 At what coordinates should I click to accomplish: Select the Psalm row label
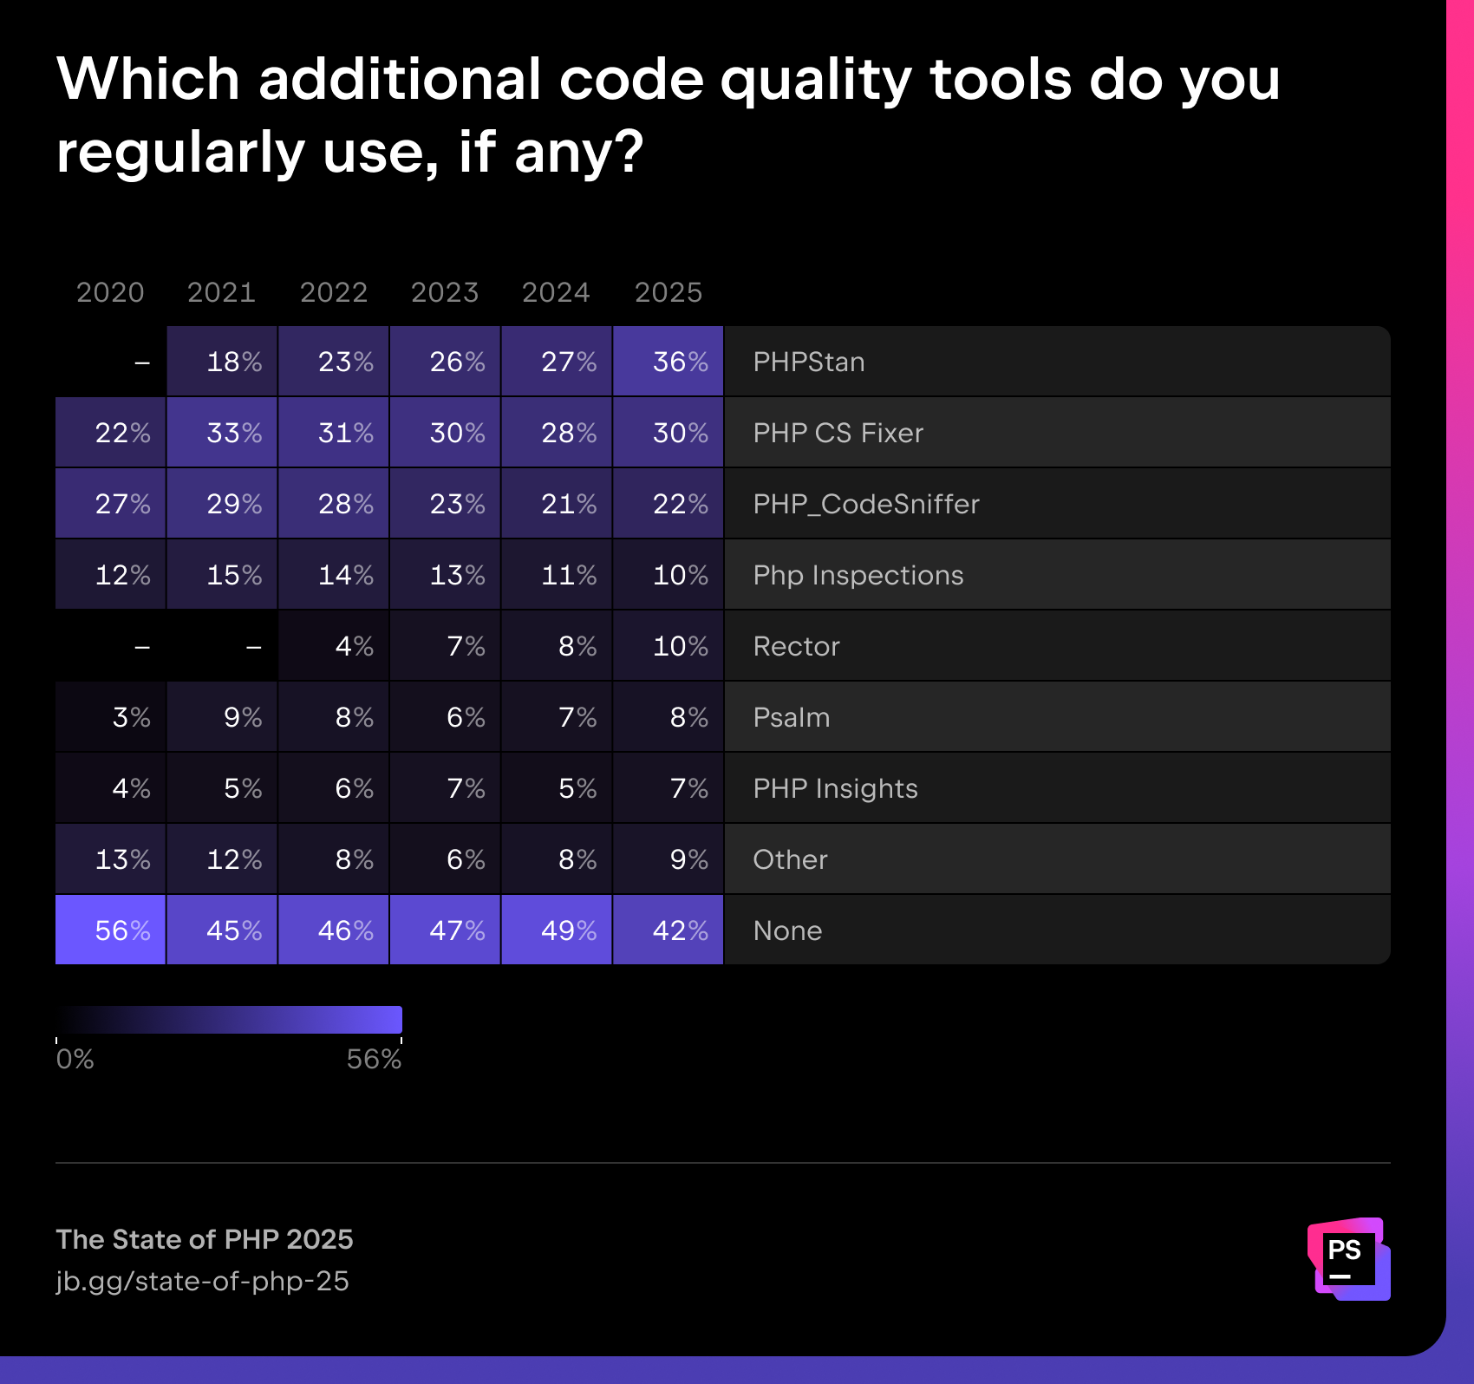(791, 717)
